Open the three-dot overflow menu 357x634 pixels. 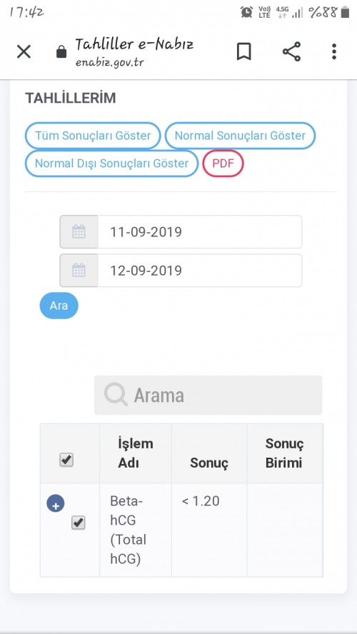(334, 51)
